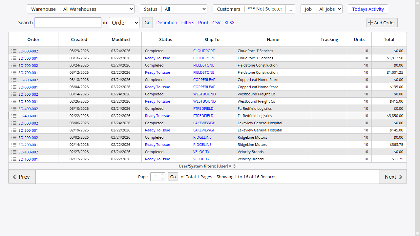The image size is (420, 236).
Task: Click the detail icon next to SO-600-002
Action: pos(13,80)
